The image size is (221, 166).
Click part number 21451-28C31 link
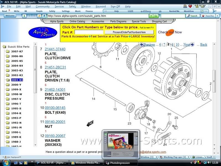tap(56, 67)
